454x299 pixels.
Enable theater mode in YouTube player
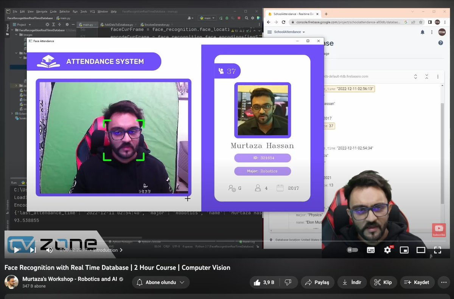pyautogui.click(x=421, y=250)
